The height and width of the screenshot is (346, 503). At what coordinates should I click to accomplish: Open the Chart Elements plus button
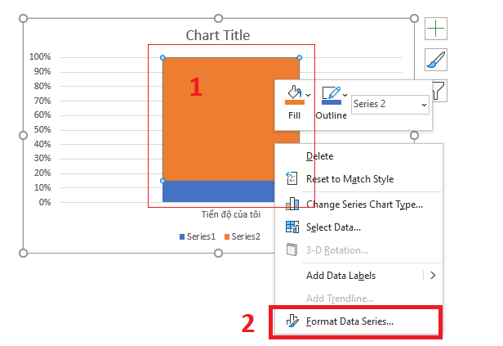coord(436,29)
